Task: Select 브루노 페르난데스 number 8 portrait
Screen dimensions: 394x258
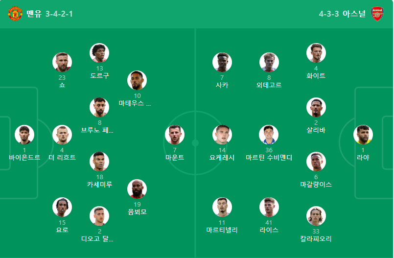Action: pos(99,107)
